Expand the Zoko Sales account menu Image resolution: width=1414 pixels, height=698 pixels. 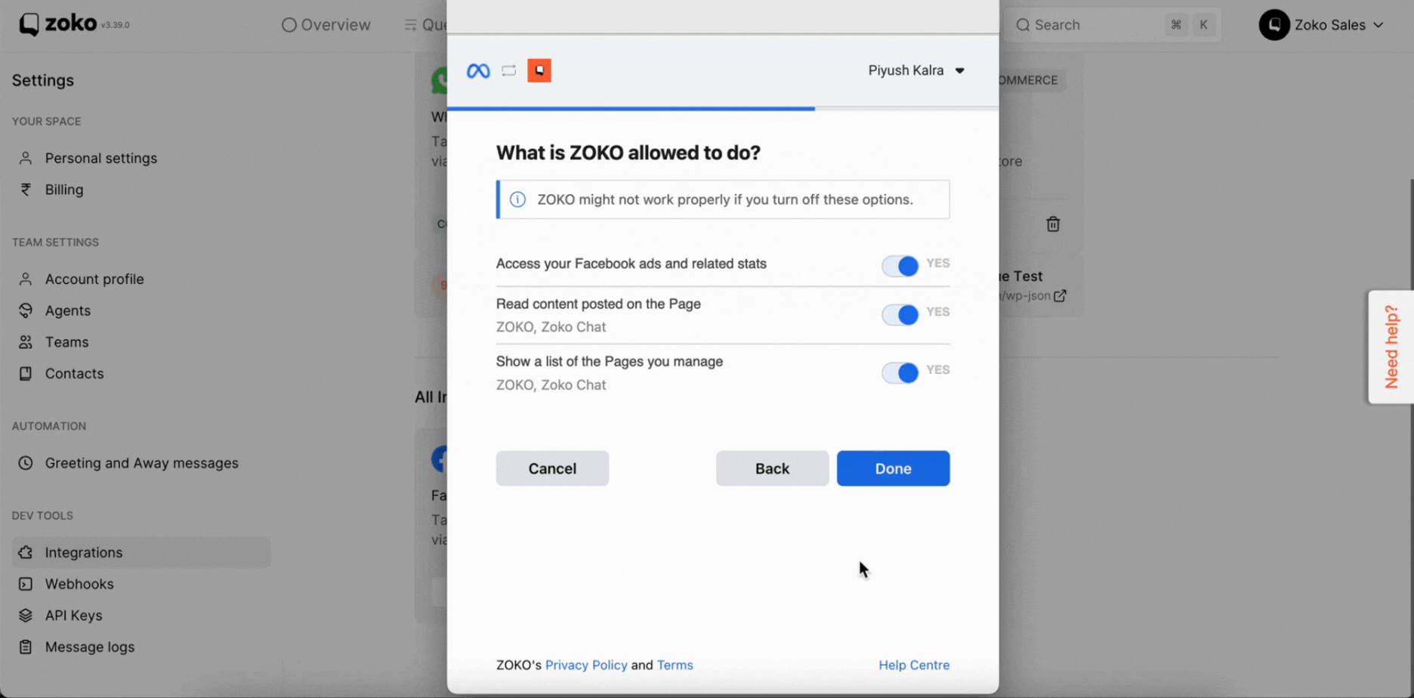(1322, 25)
